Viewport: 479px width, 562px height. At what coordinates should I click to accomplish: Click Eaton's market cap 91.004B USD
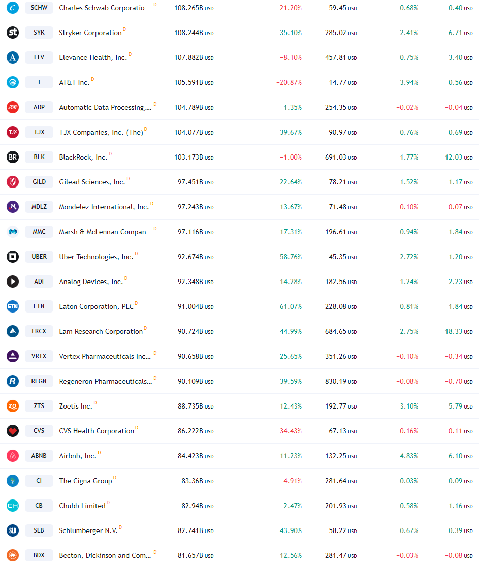(196, 307)
